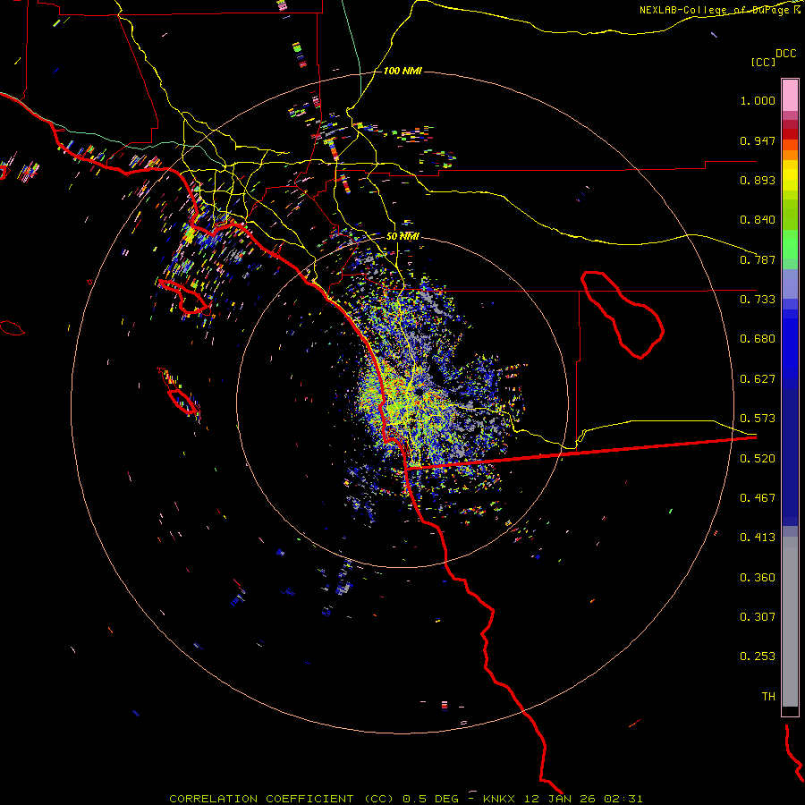Click the pink segment of the color bar
The width and height of the screenshot is (805, 805).
click(790, 95)
